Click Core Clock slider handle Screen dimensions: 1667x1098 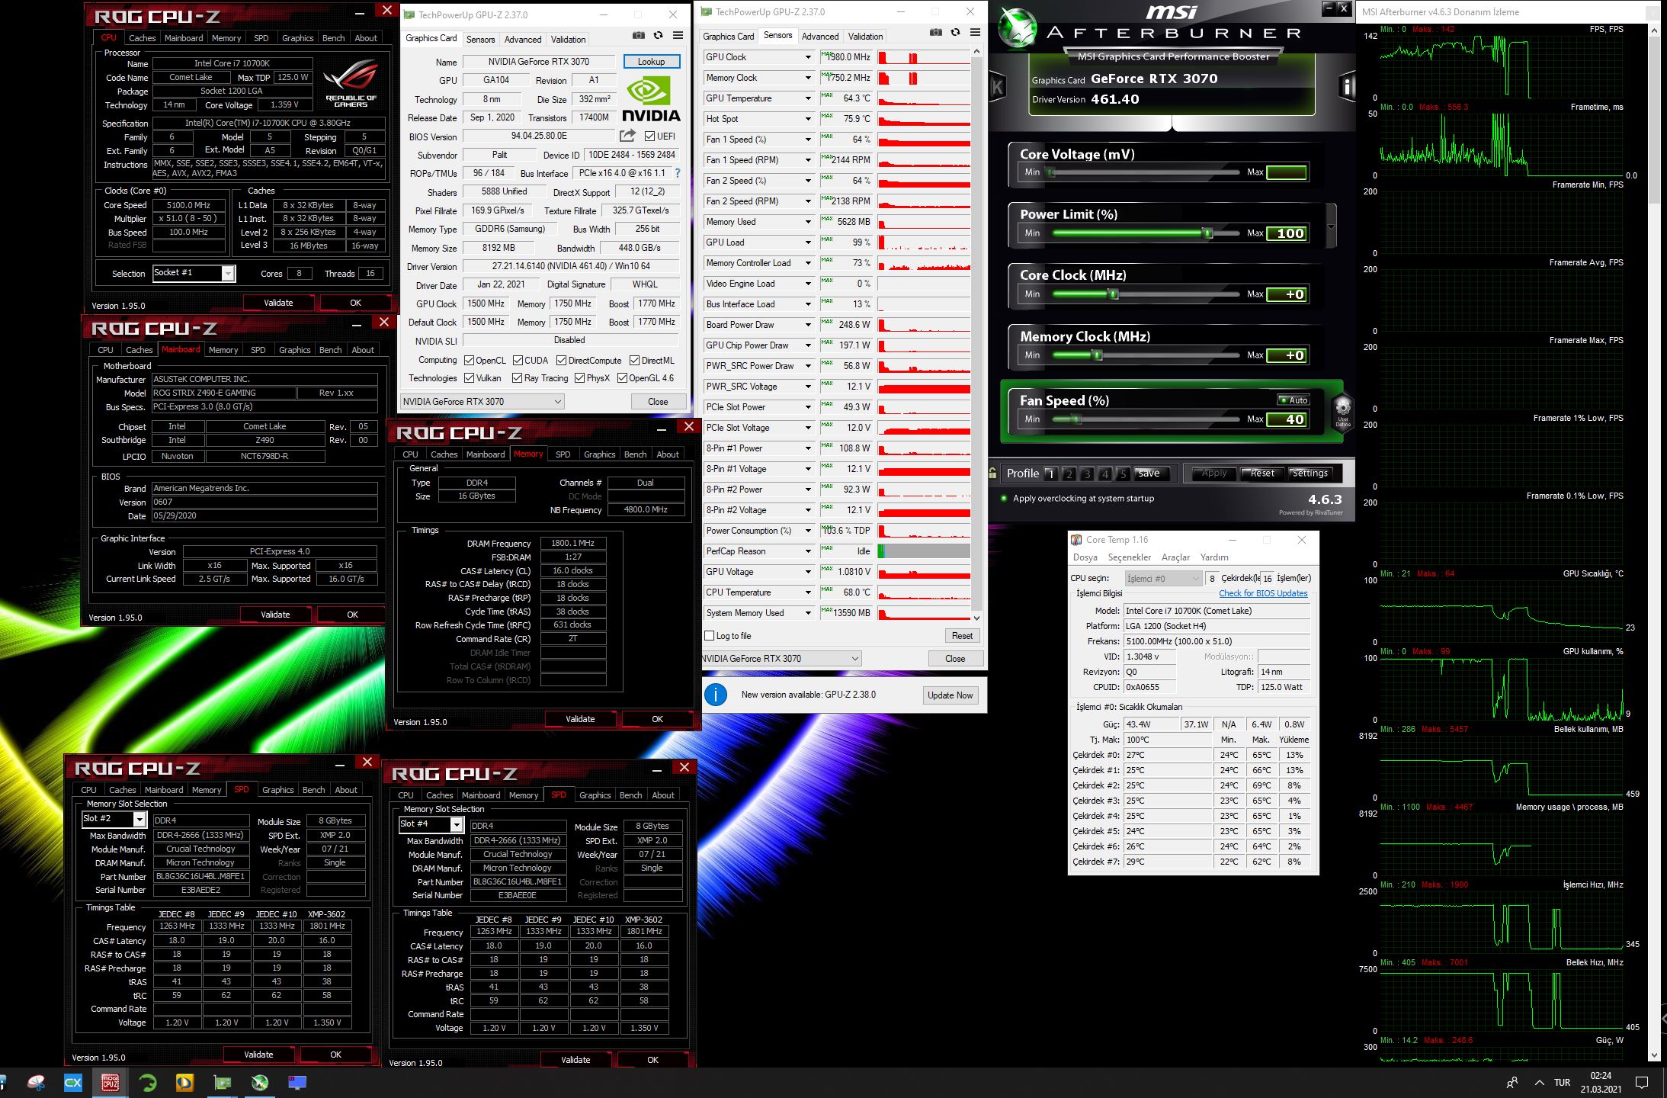[1113, 294]
